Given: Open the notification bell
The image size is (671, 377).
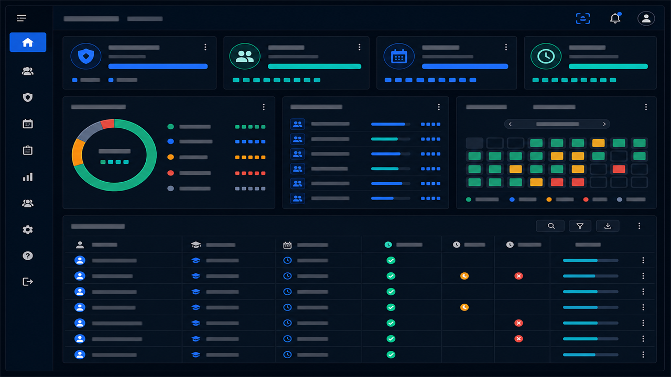Looking at the screenshot, I should (615, 18).
